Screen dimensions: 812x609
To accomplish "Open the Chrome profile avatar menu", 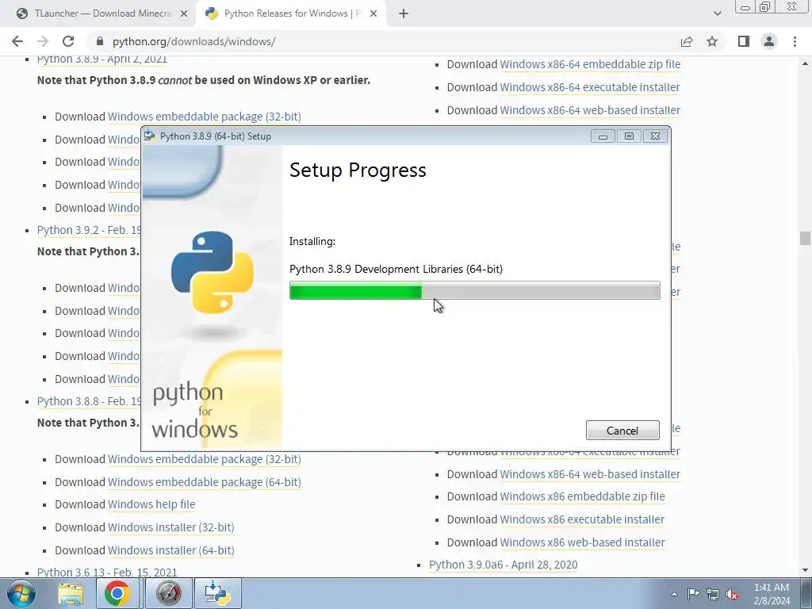I will pyautogui.click(x=769, y=41).
